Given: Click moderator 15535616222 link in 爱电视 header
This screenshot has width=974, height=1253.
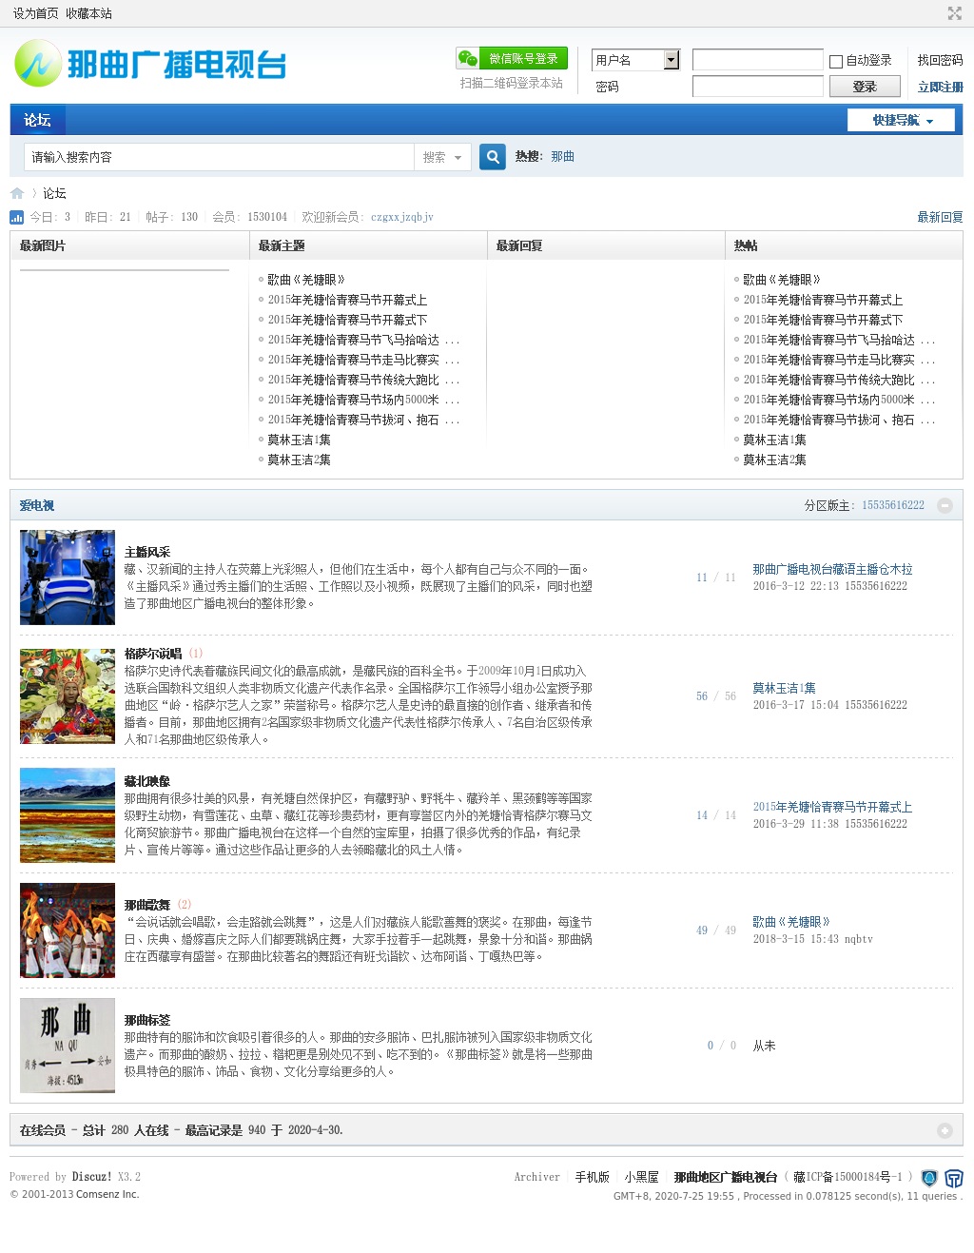Looking at the screenshot, I should click(x=893, y=505).
